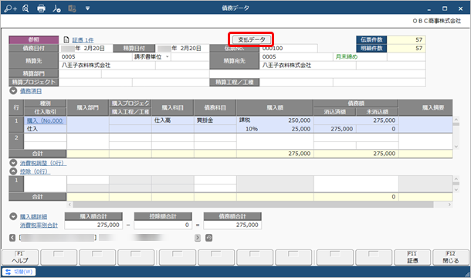
Task: Collapse the 債務項目 section arrow
Action: [13, 91]
